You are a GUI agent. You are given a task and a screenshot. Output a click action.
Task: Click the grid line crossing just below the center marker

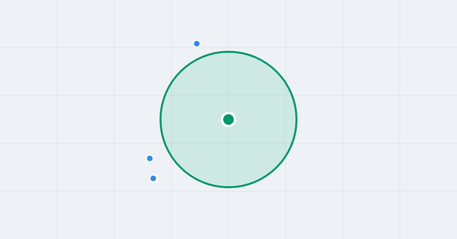(228, 143)
